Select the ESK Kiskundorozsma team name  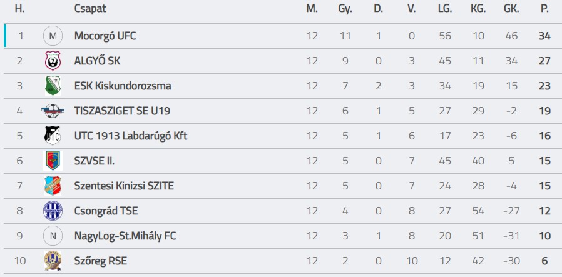pyautogui.click(x=122, y=86)
